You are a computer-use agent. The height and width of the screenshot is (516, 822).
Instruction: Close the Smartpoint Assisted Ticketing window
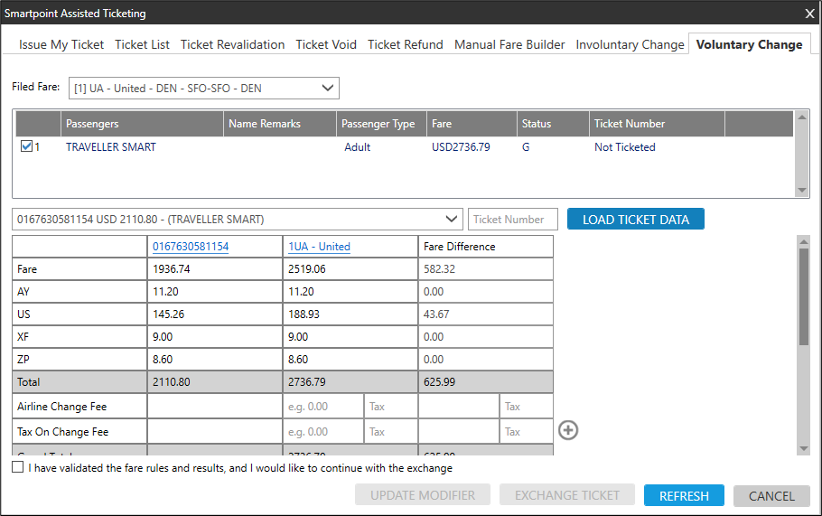(x=809, y=13)
